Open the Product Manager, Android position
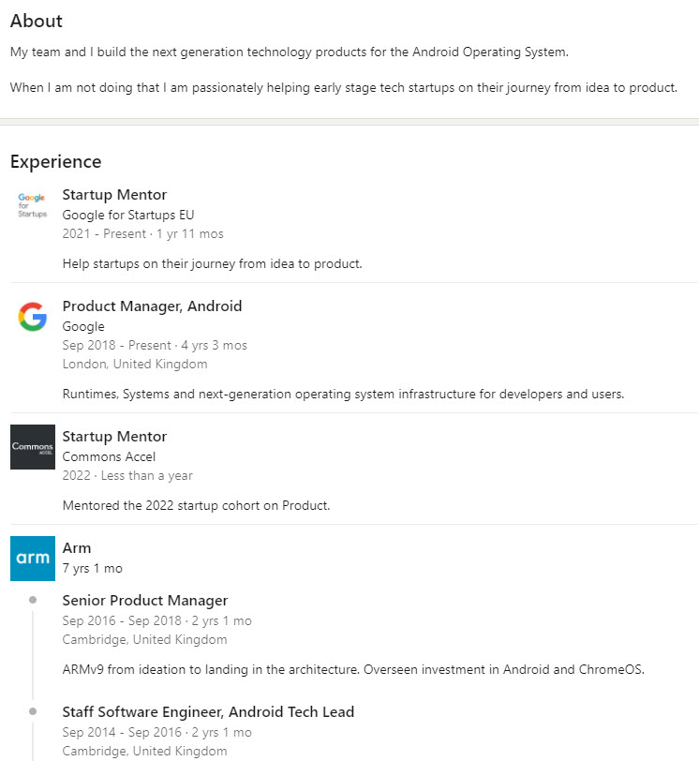Image resolution: width=699 pixels, height=761 pixels. coord(152,306)
